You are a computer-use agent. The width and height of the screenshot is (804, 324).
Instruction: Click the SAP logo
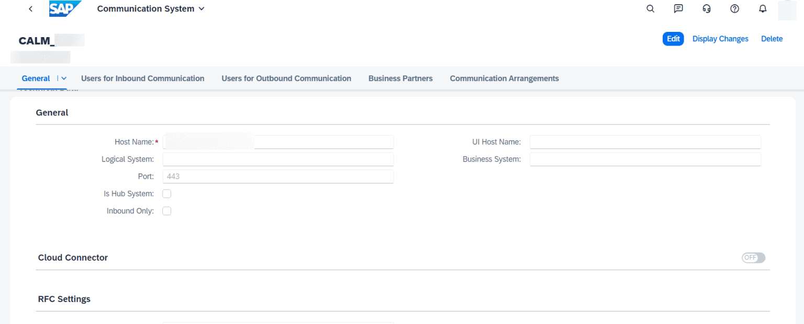click(x=64, y=8)
